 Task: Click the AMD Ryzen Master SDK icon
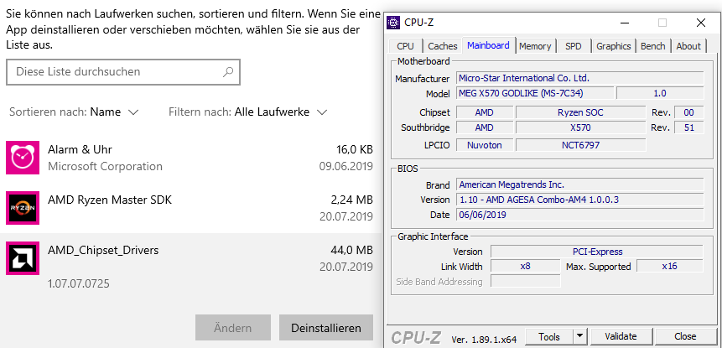point(23,208)
